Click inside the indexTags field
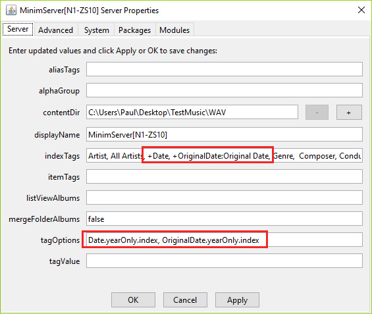The height and width of the screenshot is (314, 372). pyautogui.click(x=225, y=155)
